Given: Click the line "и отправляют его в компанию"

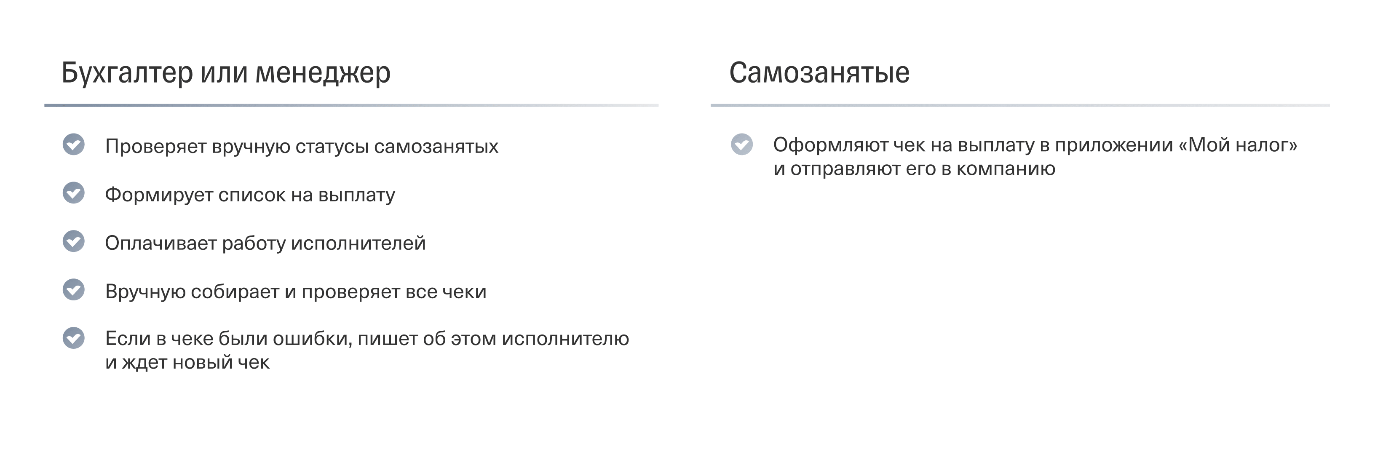Looking at the screenshot, I should (914, 169).
